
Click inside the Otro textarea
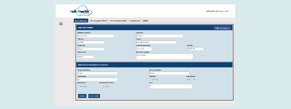171,86
